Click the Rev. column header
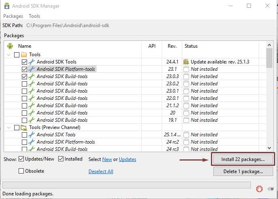Screen dimensions: 278x199 coord(172,46)
